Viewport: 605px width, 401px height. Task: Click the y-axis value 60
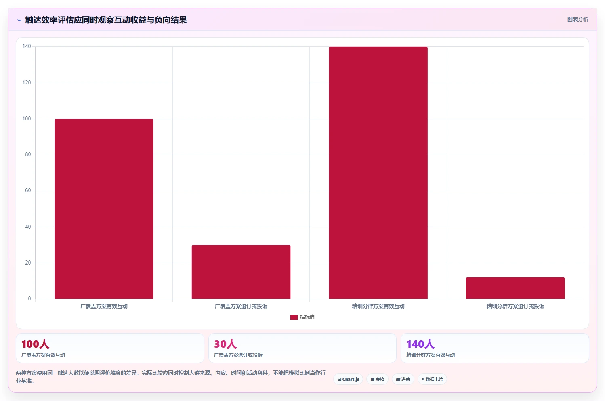point(28,191)
